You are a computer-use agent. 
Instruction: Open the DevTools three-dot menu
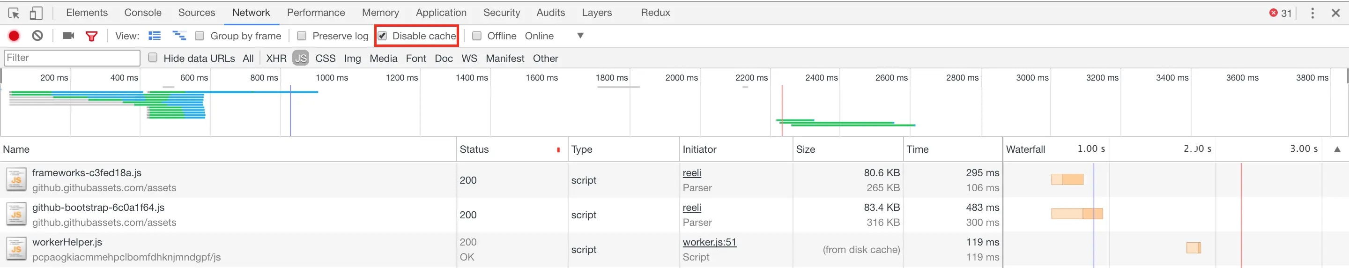[1312, 13]
